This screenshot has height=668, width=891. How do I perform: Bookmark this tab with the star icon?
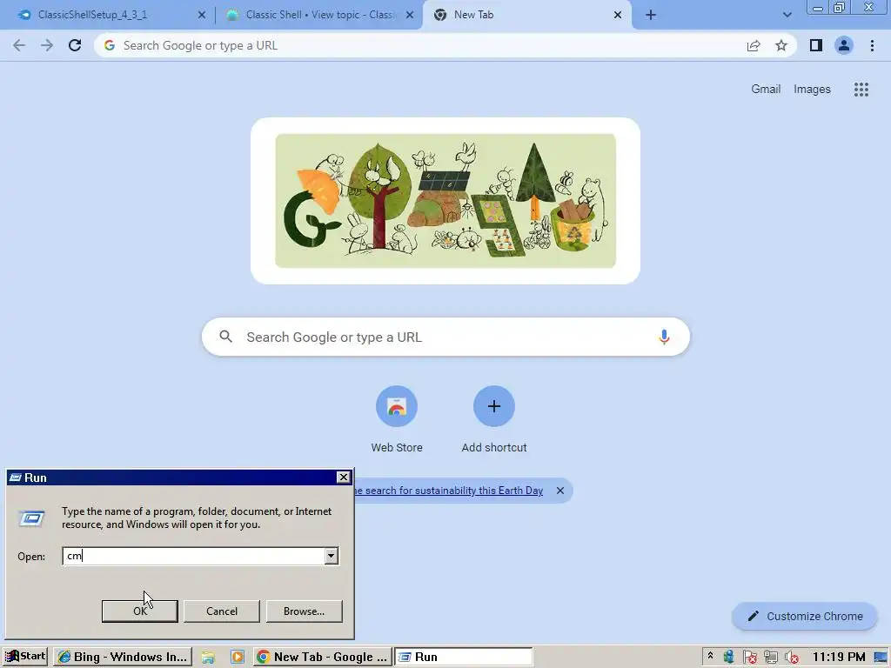pyautogui.click(x=781, y=45)
